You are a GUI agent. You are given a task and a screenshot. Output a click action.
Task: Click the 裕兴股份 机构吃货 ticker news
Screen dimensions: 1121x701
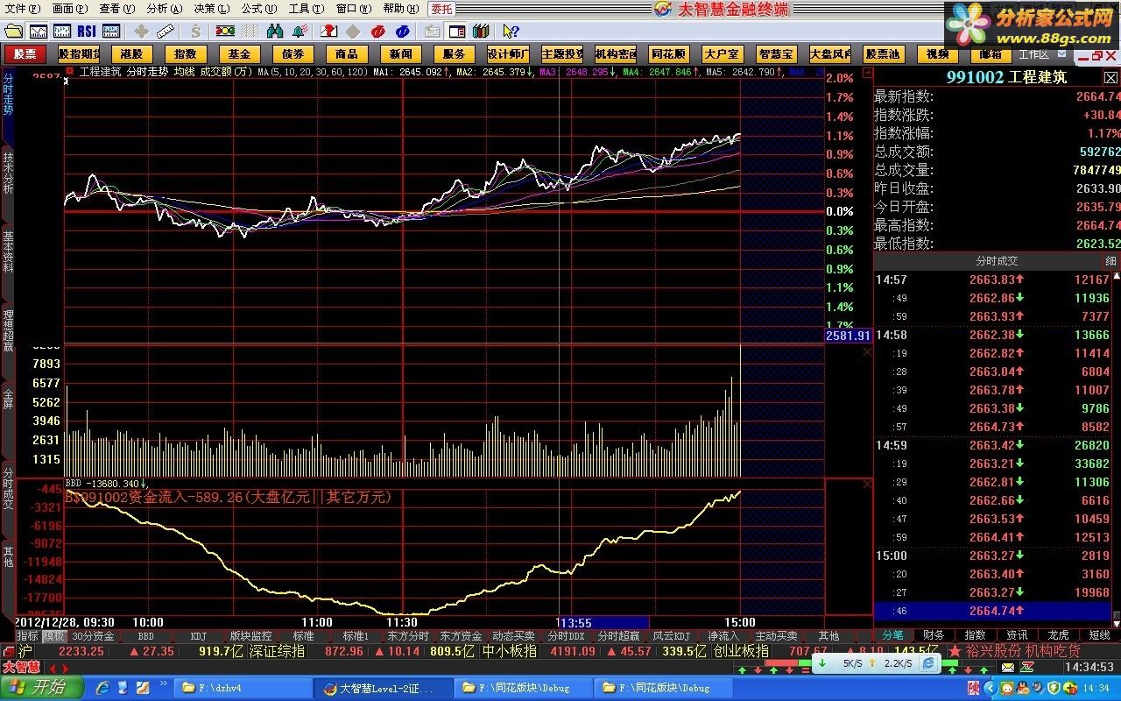tap(1022, 651)
